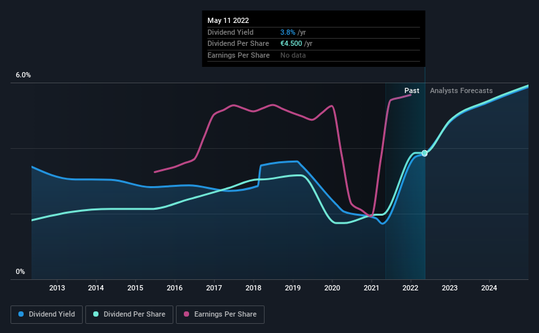Click the 'May 11 2022' tooltip date
Viewport: 539px width, 333px height.
tap(228, 20)
